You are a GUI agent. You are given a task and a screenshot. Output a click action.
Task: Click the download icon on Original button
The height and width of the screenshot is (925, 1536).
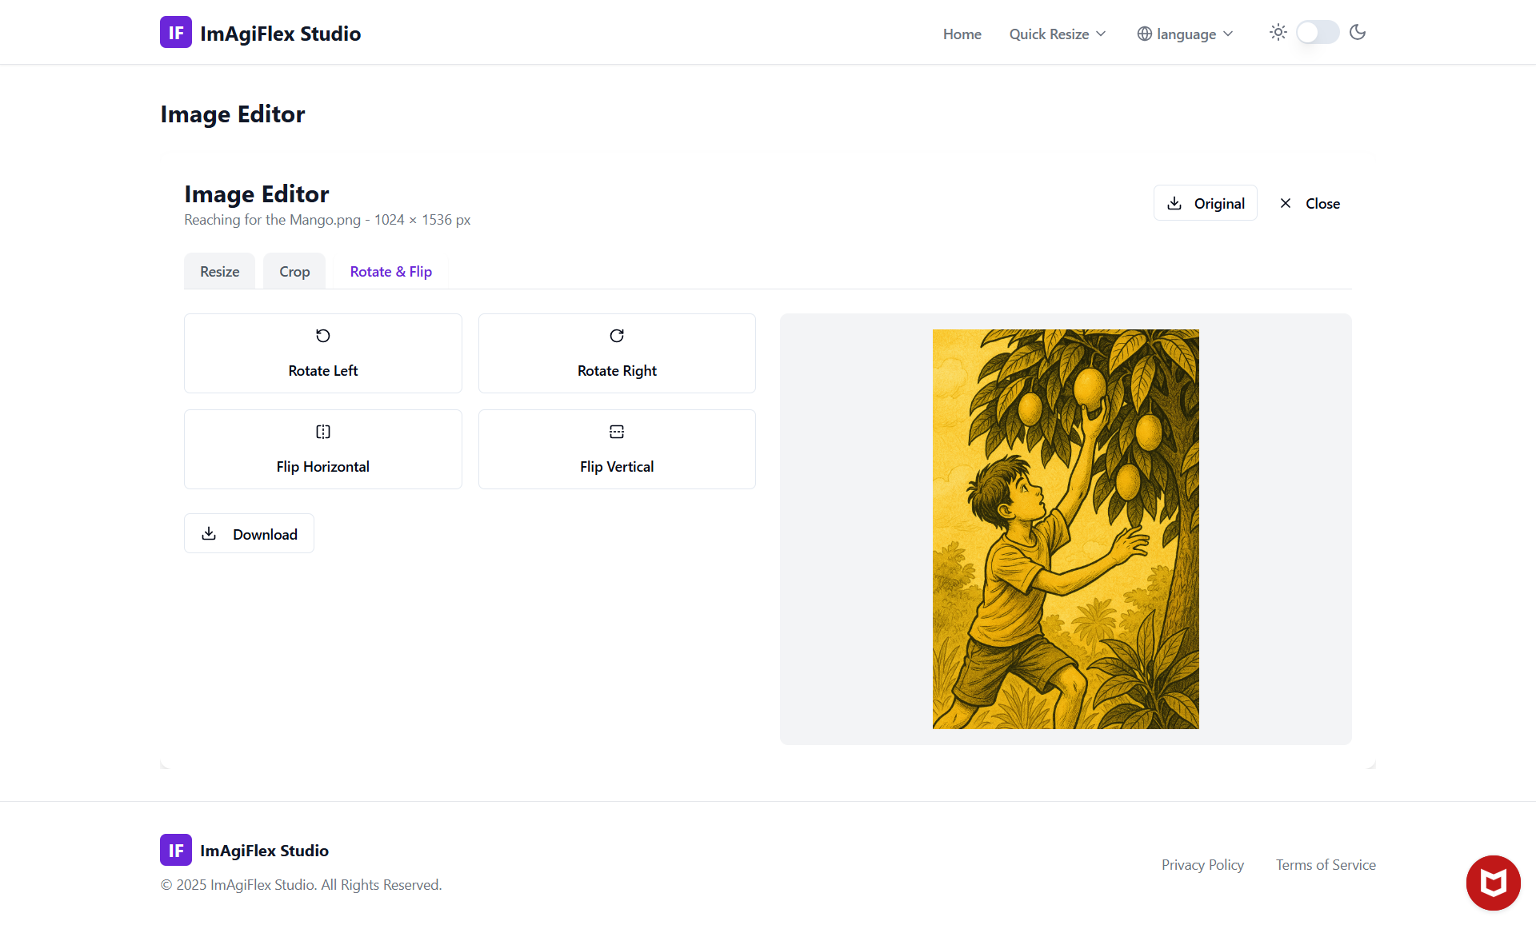coord(1174,203)
